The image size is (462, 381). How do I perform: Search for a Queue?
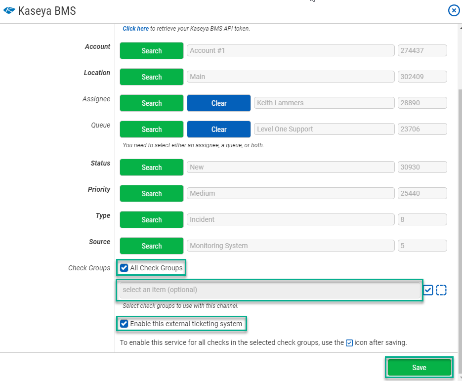point(151,129)
